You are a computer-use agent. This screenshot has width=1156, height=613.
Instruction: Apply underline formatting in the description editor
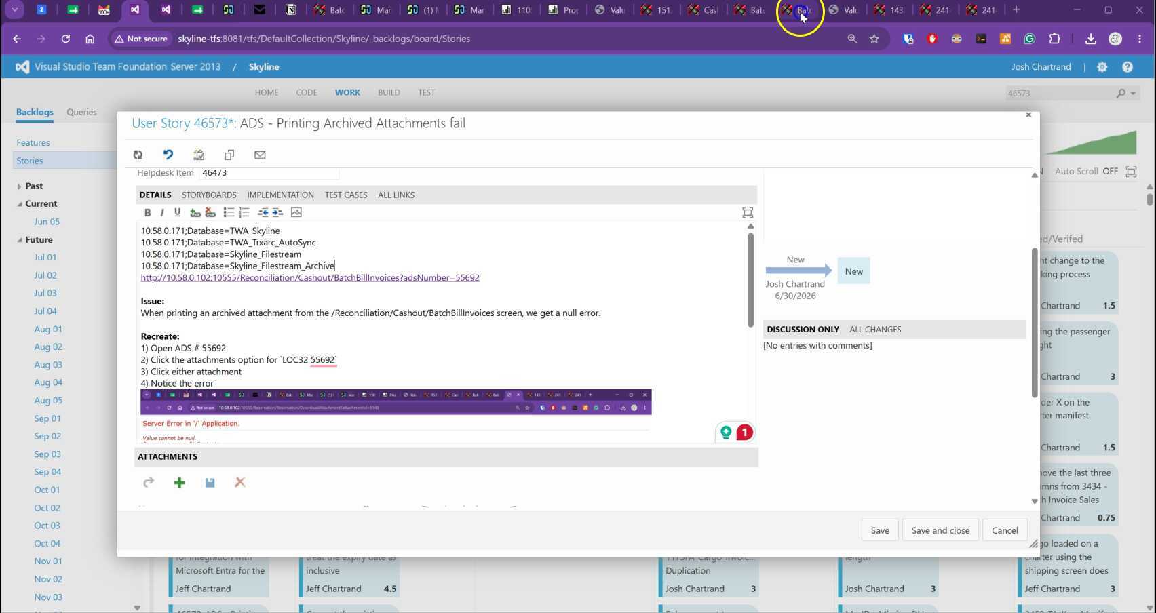177,212
